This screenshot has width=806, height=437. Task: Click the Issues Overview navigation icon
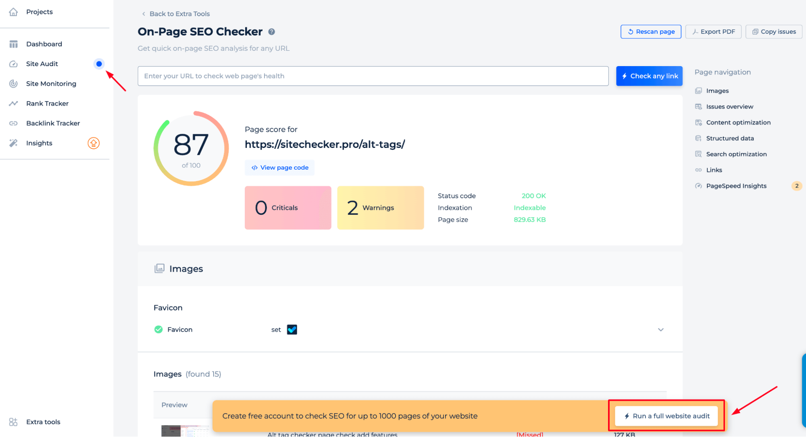click(x=698, y=106)
